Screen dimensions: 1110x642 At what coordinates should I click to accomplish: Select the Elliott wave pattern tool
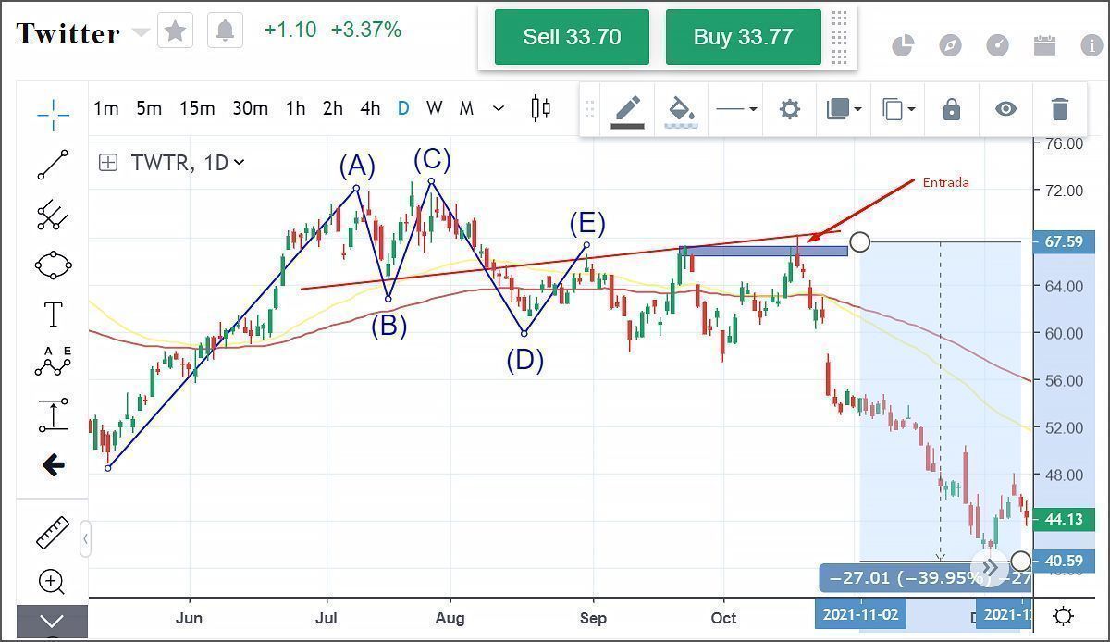(53, 363)
